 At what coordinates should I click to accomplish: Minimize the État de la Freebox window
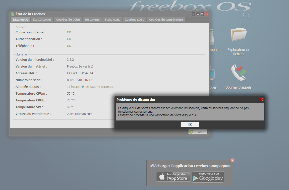click(x=198, y=14)
